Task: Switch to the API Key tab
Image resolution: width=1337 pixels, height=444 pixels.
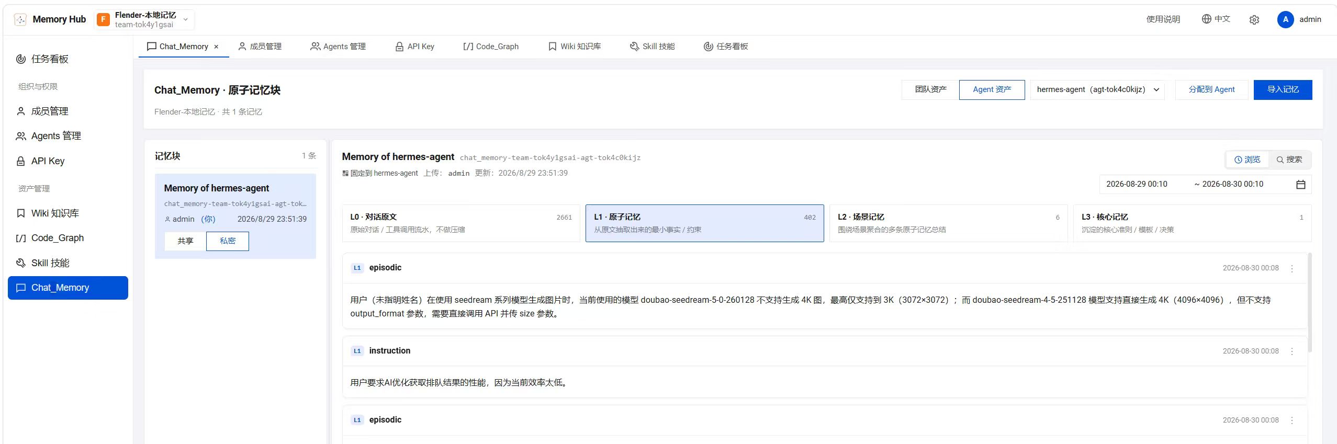Action: tap(414, 47)
